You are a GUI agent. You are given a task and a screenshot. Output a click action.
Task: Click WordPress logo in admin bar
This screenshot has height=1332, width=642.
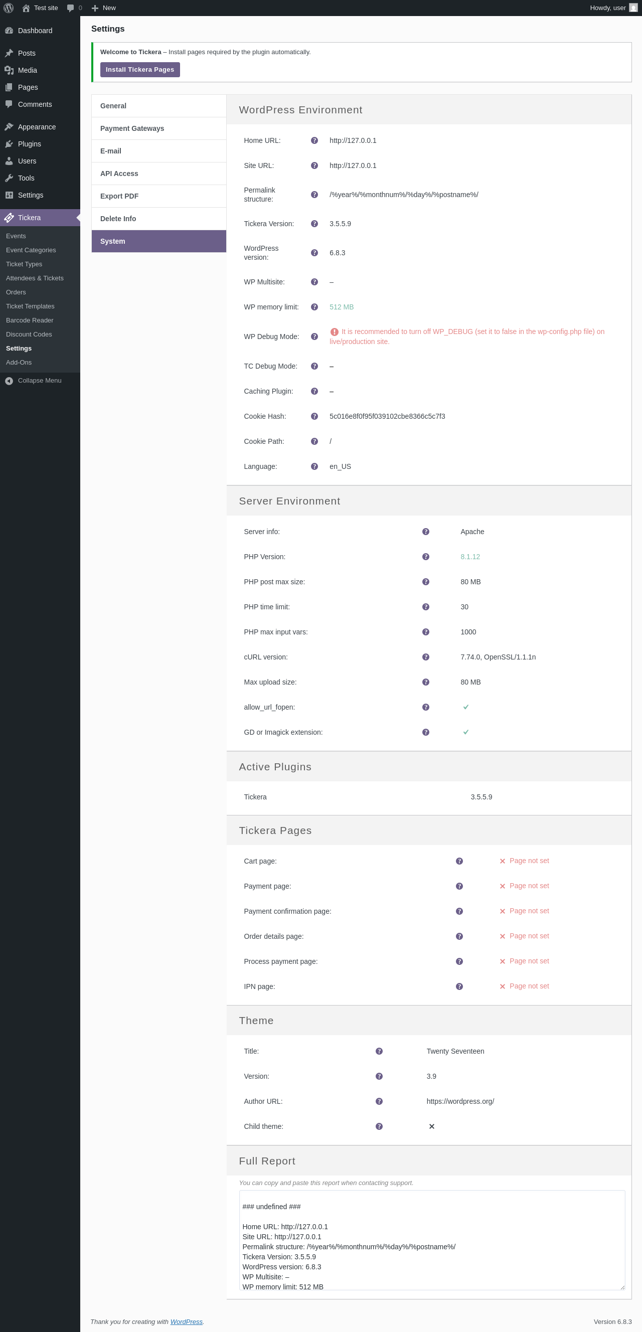click(x=9, y=8)
